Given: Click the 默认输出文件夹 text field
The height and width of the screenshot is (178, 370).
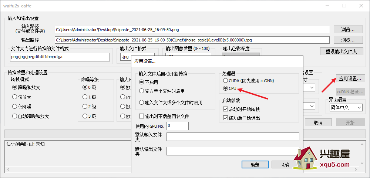Looking at the screenshot, I should pos(233,151).
